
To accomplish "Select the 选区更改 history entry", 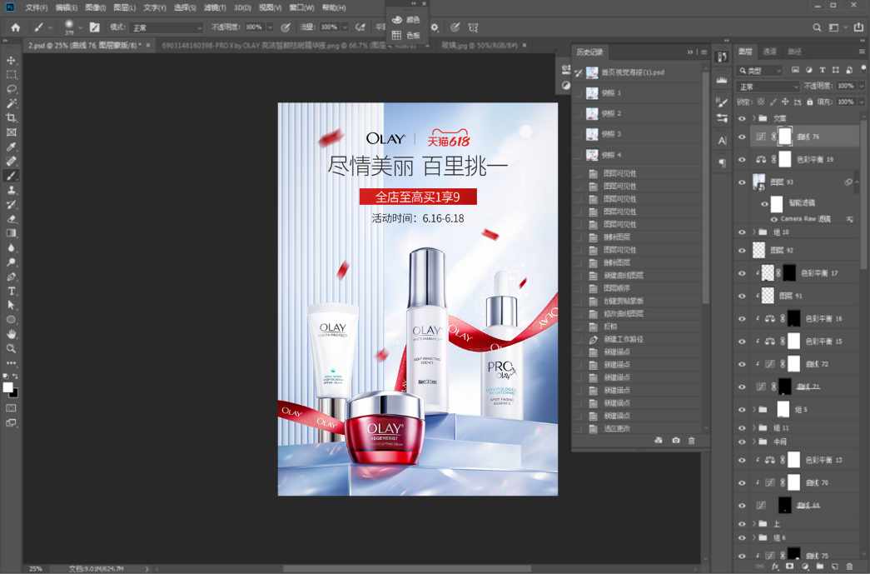I will coord(638,428).
